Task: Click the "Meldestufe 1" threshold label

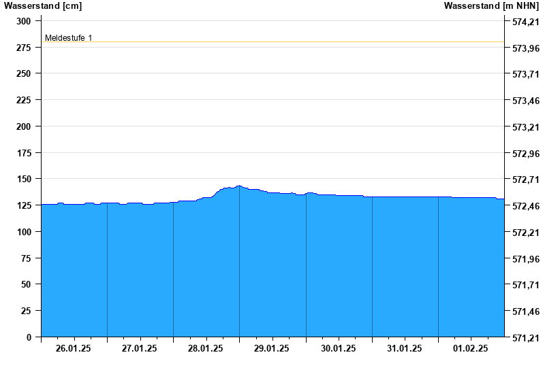Action: (x=68, y=38)
